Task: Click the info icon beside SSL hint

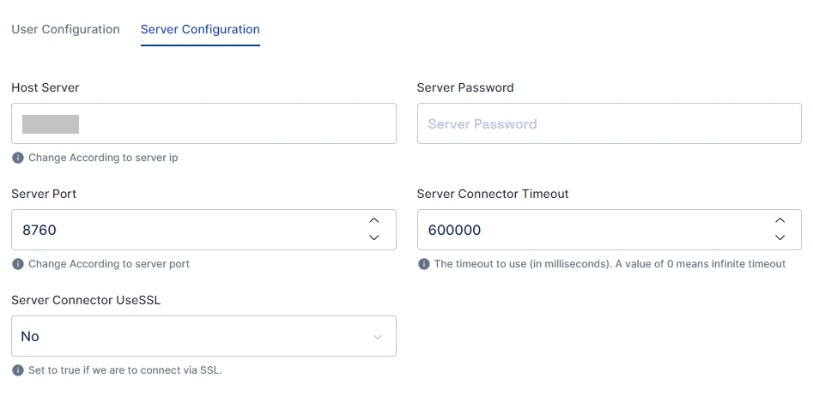Action: [18, 370]
